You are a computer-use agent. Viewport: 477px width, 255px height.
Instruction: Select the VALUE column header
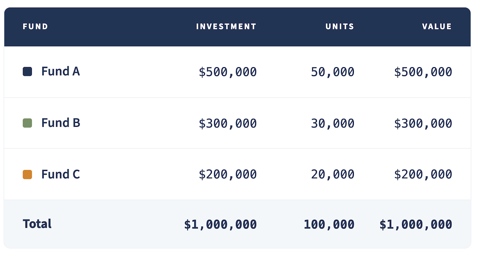(x=437, y=26)
